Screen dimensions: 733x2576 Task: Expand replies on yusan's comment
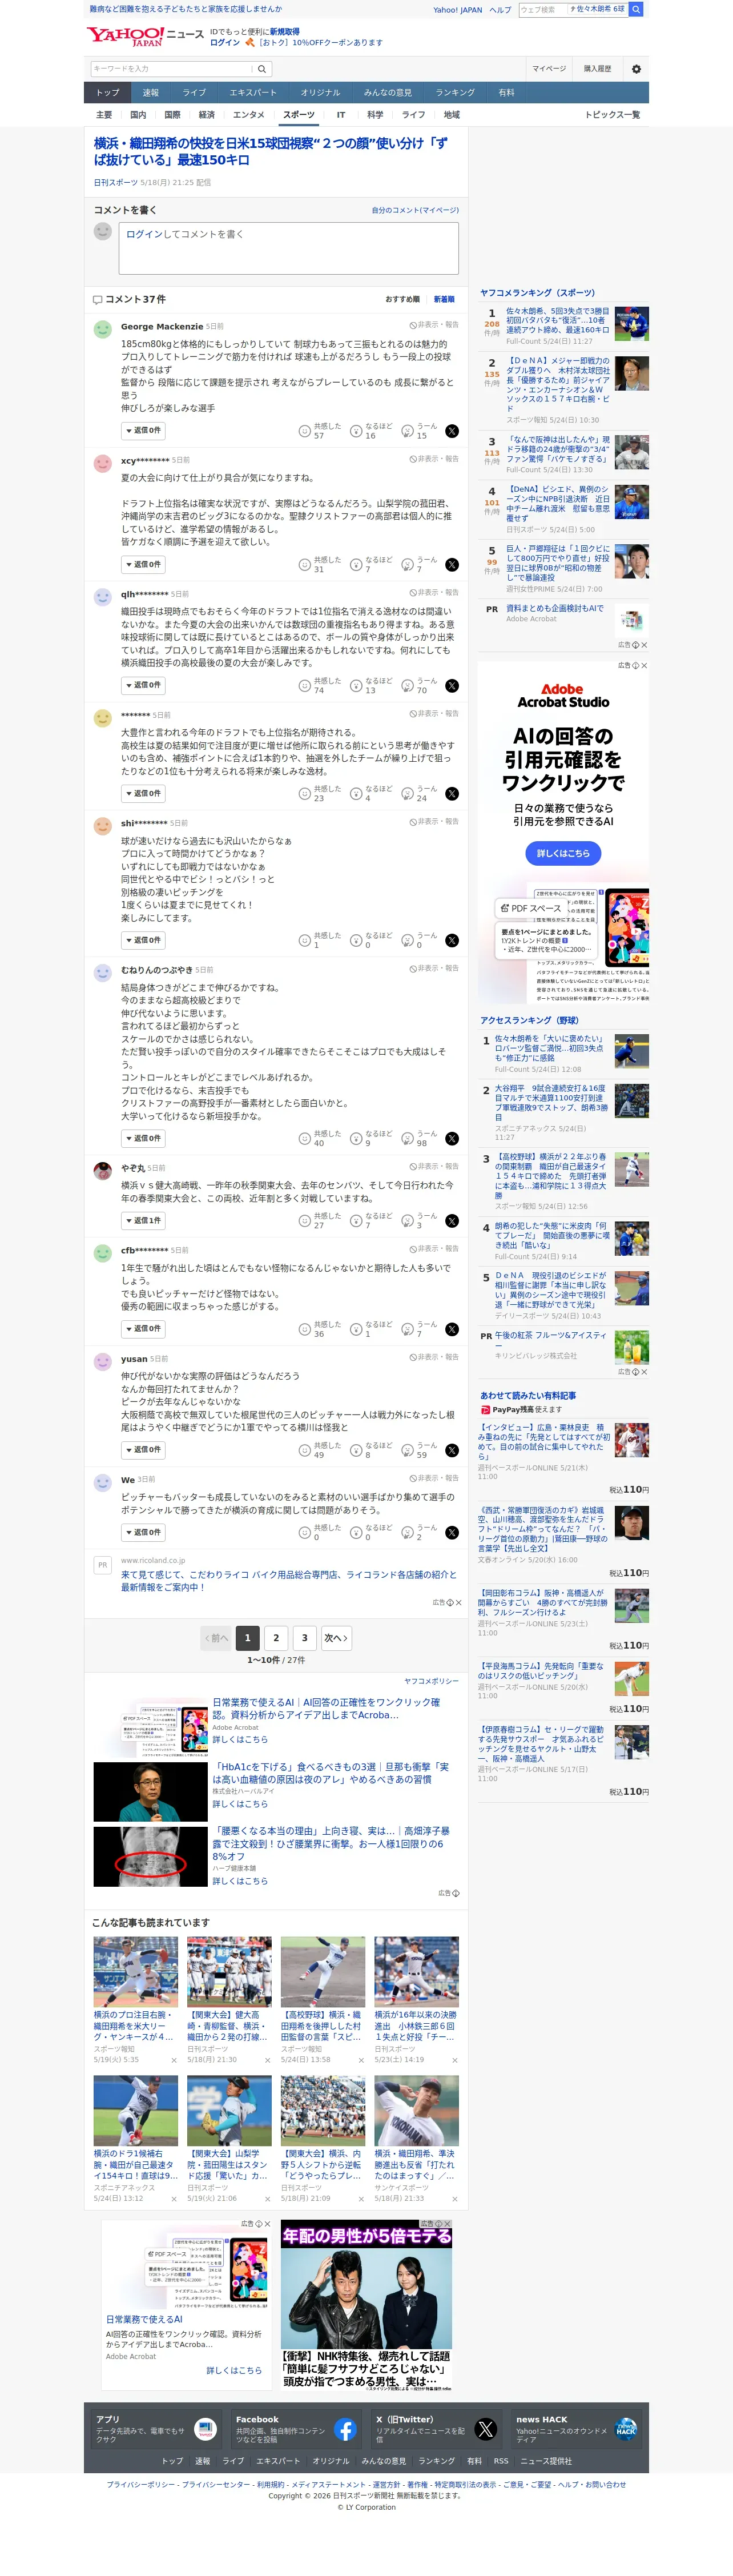(143, 1450)
